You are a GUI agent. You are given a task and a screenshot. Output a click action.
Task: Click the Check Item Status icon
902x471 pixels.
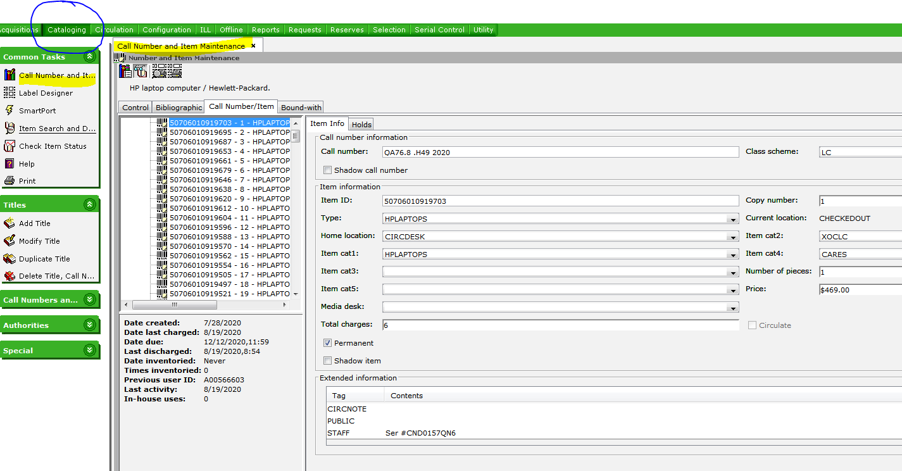[x=9, y=146]
